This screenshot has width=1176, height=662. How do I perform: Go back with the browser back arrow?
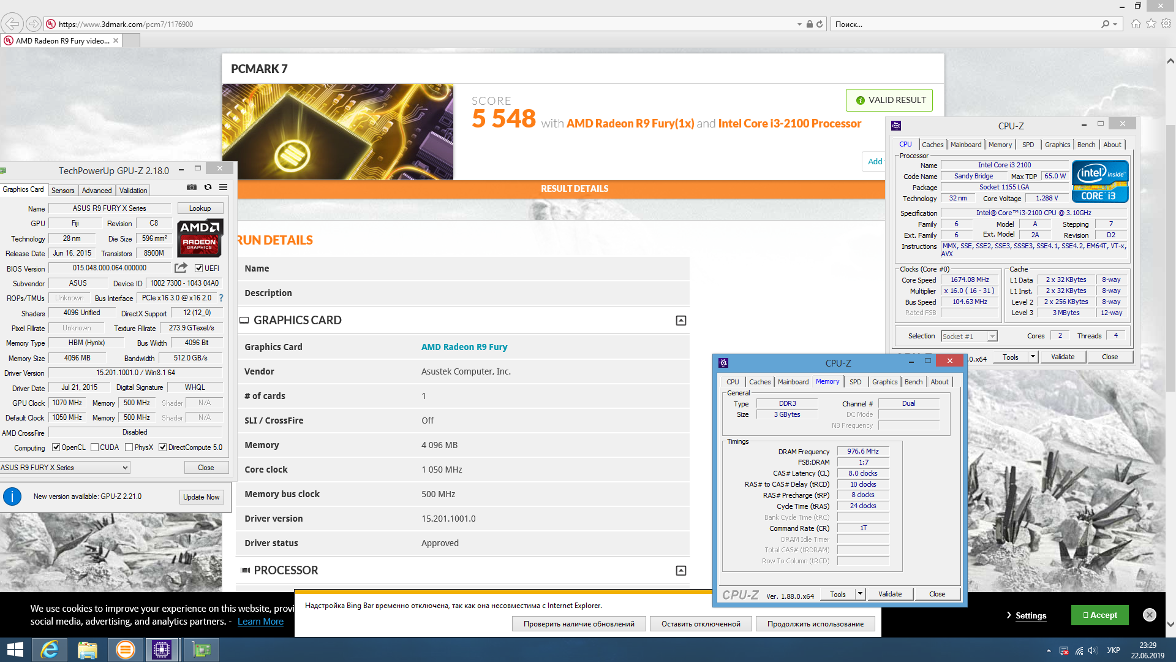pos(12,24)
